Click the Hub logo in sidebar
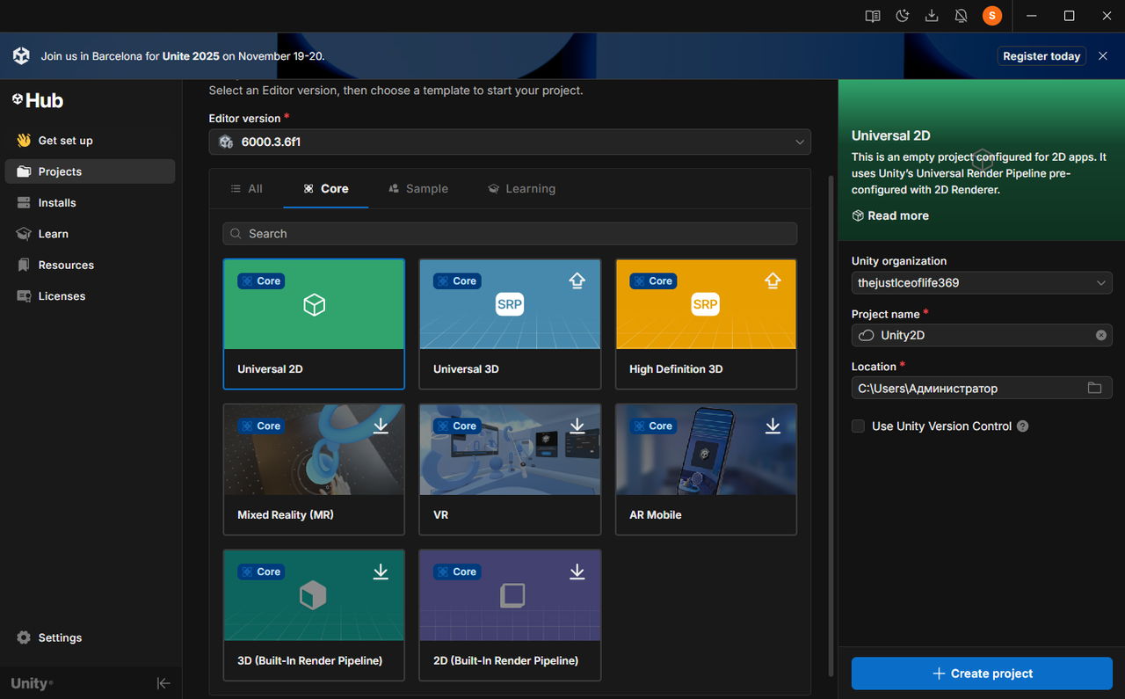This screenshot has height=699, width=1125. pyautogui.click(x=37, y=100)
